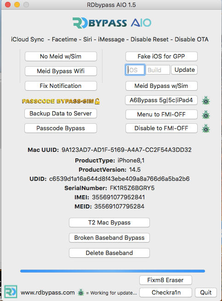Image resolution: width=222 pixels, height=301 pixels.
Task: Click the padlock icon after Passcode Bypass-SIM
Action: click(x=97, y=101)
